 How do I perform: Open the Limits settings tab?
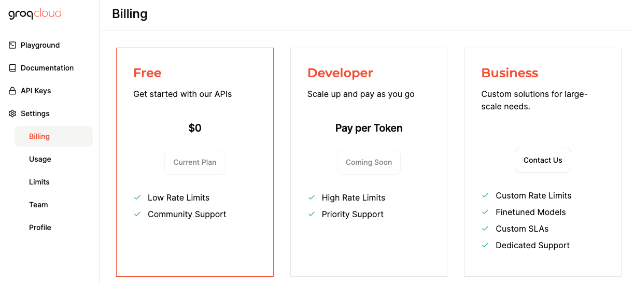coord(39,182)
